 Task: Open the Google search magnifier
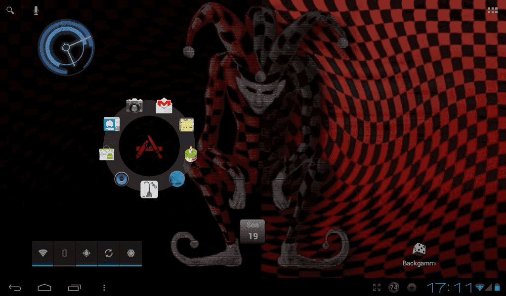pos(10,10)
